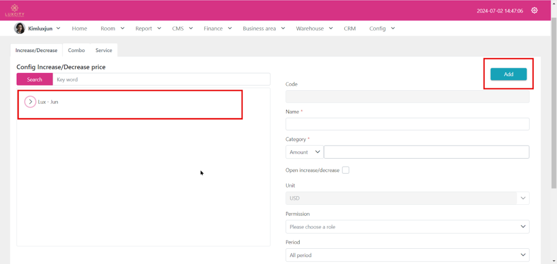
Task: Expand the Lux - Jun tree item
Action: click(x=30, y=102)
